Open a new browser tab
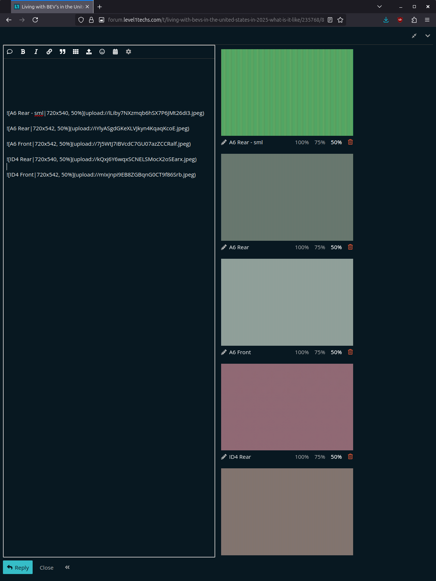Viewport: 436px width, 581px height. point(100,7)
